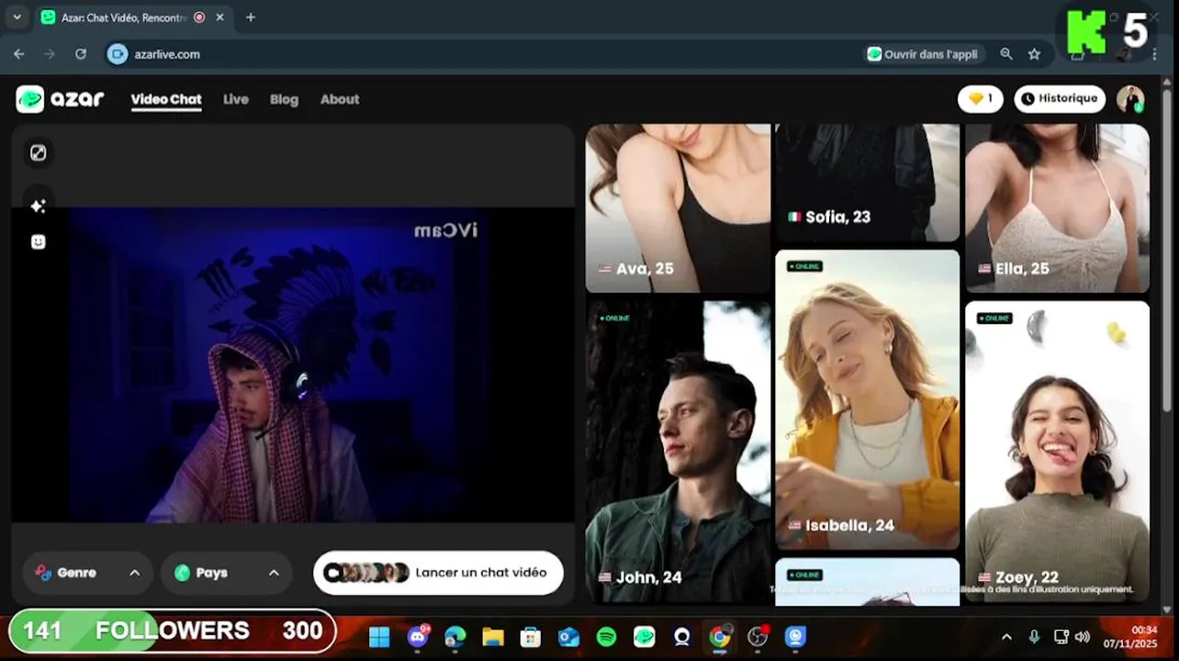Click the gem balance counter
The image size is (1179, 661).
980,98
